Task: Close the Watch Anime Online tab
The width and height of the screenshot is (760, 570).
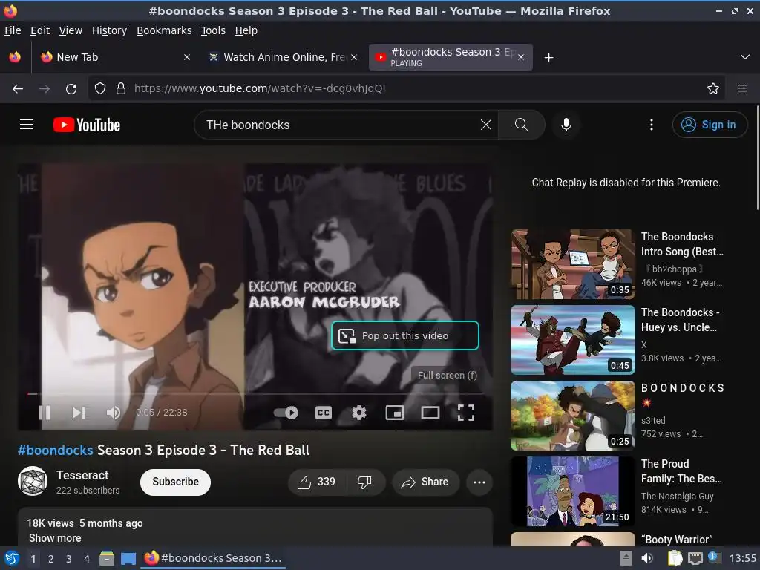Action: pyautogui.click(x=354, y=57)
